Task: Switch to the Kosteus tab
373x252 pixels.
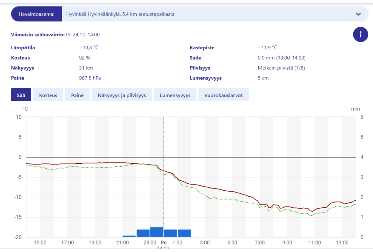Action: coord(48,95)
